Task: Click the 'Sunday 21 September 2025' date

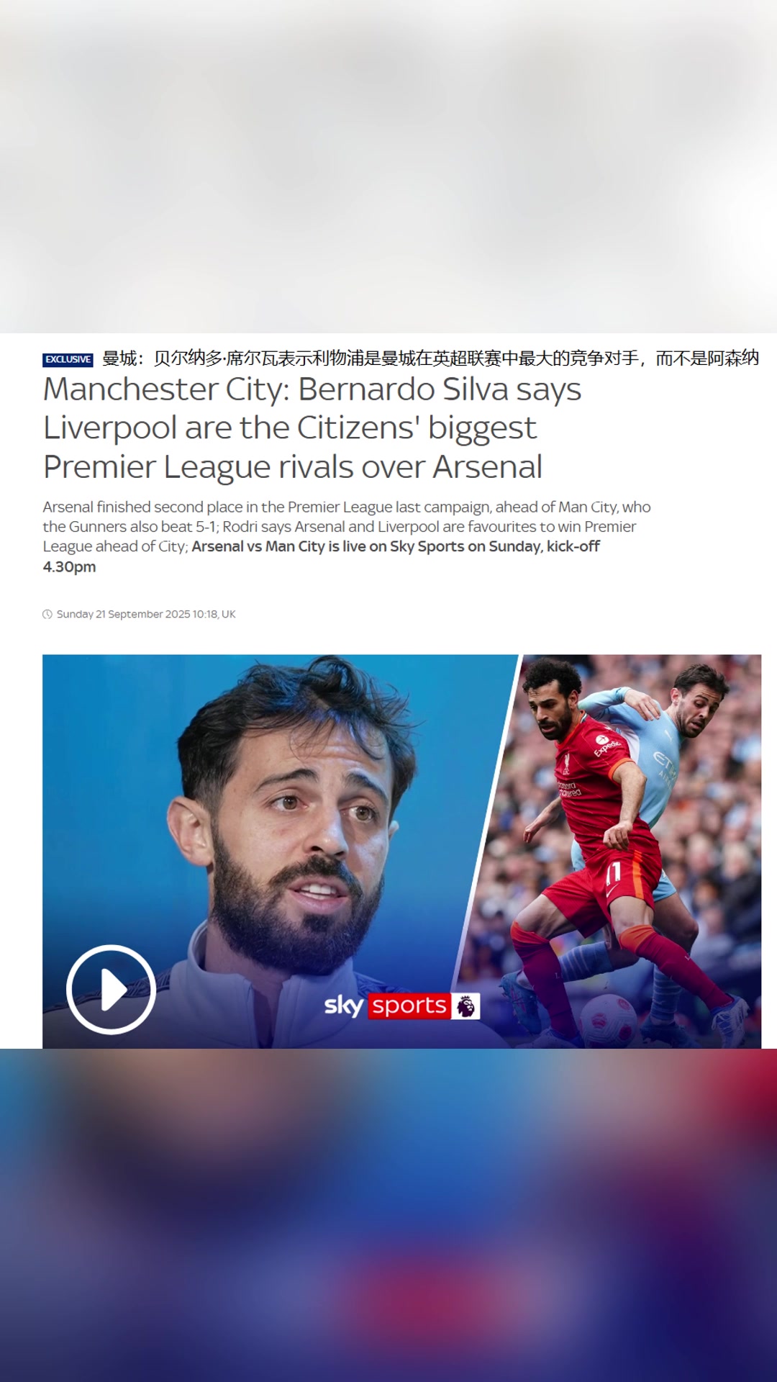Action: [x=123, y=614]
